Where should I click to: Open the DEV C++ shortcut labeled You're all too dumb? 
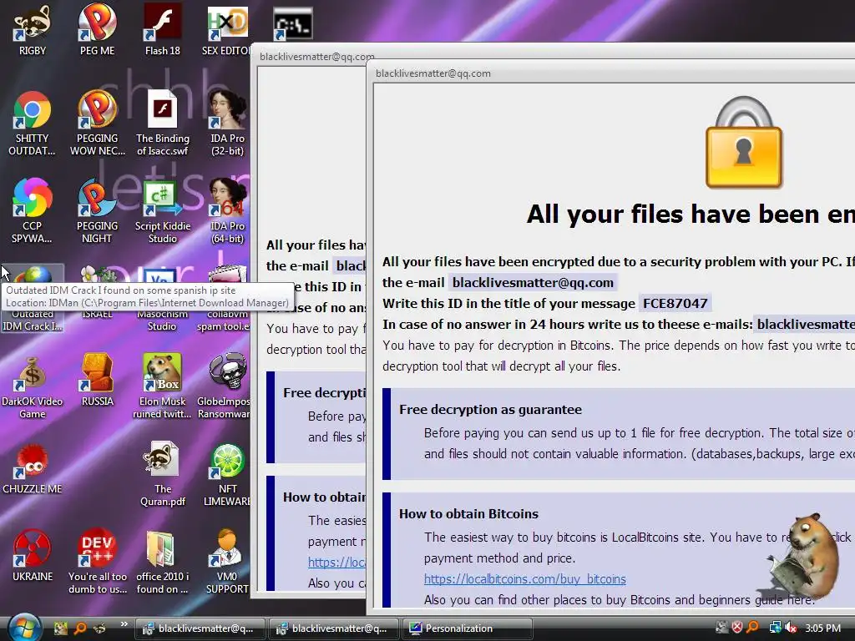click(x=97, y=562)
